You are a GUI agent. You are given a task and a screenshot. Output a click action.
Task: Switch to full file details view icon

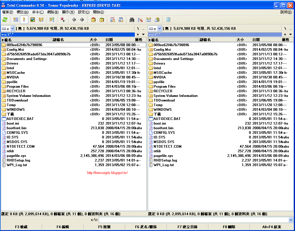pyautogui.click(x=24, y=20)
